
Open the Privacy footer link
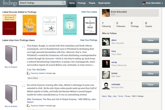(127, 96)
